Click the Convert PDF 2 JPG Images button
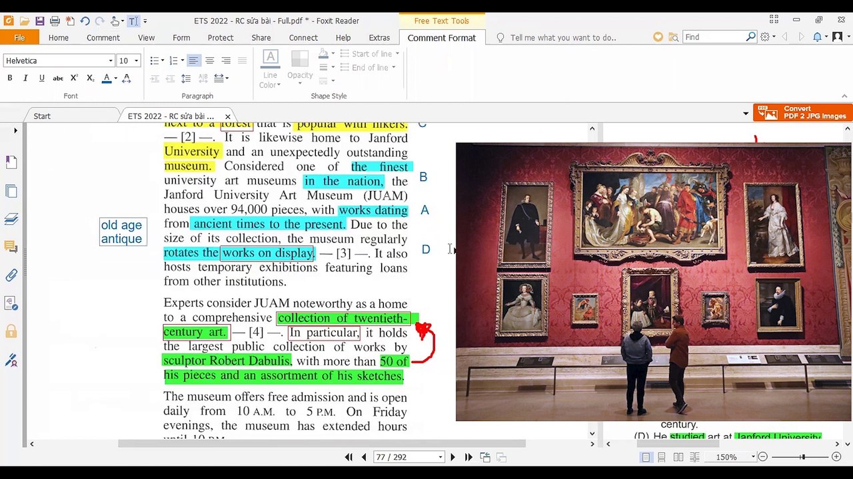 click(802, 112)
